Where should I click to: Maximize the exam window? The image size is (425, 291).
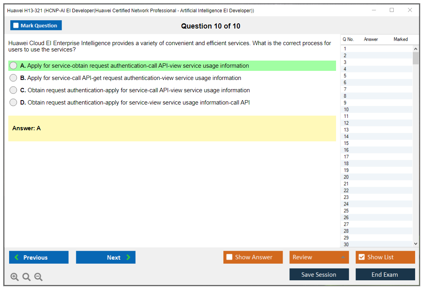click(x=392, y=10)
